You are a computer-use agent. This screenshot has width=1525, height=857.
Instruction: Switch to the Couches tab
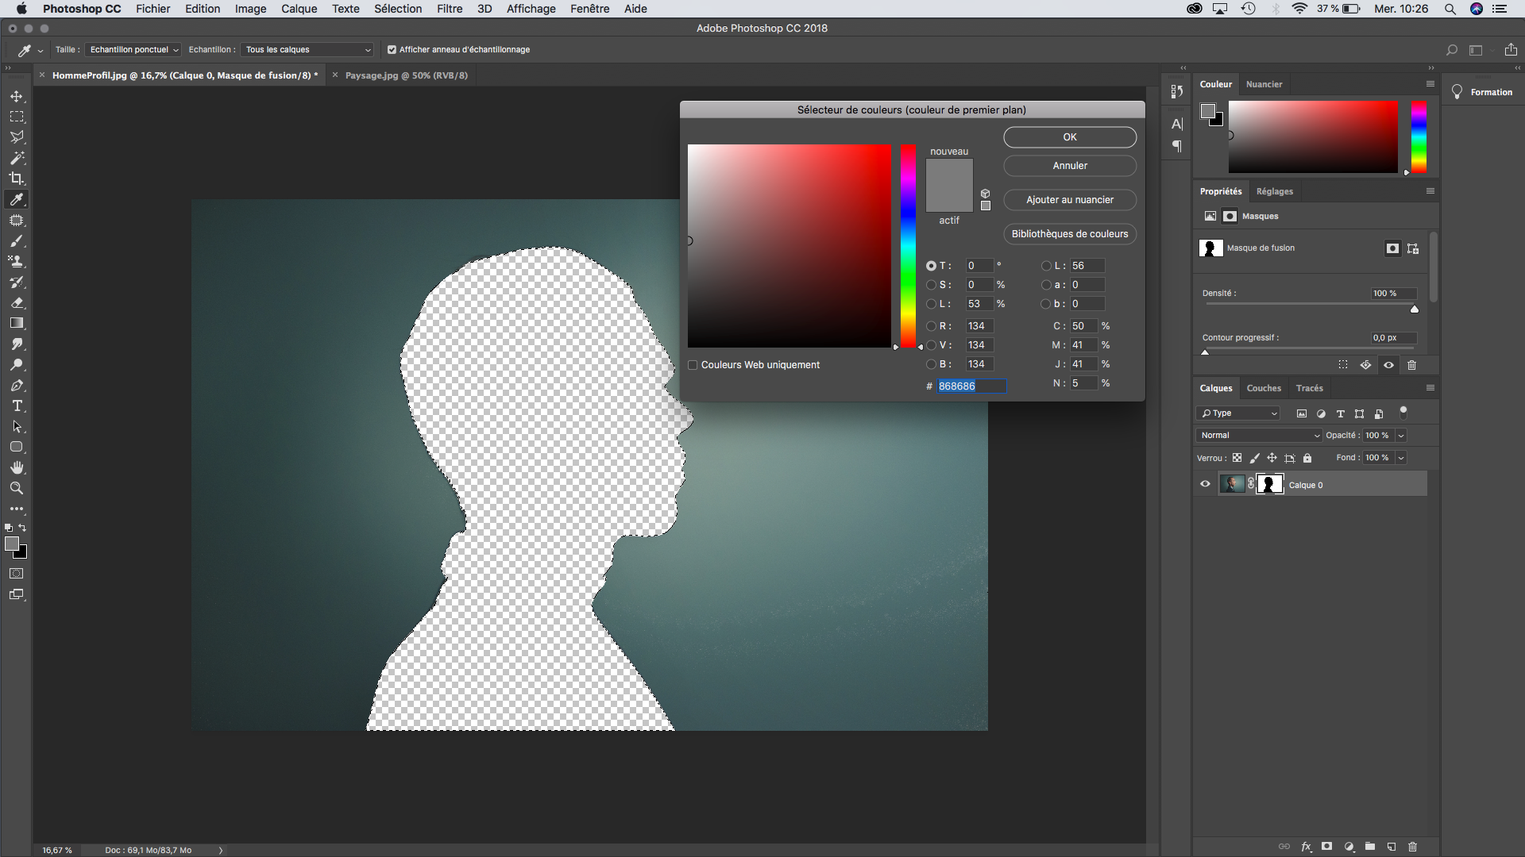[1264, 387]
